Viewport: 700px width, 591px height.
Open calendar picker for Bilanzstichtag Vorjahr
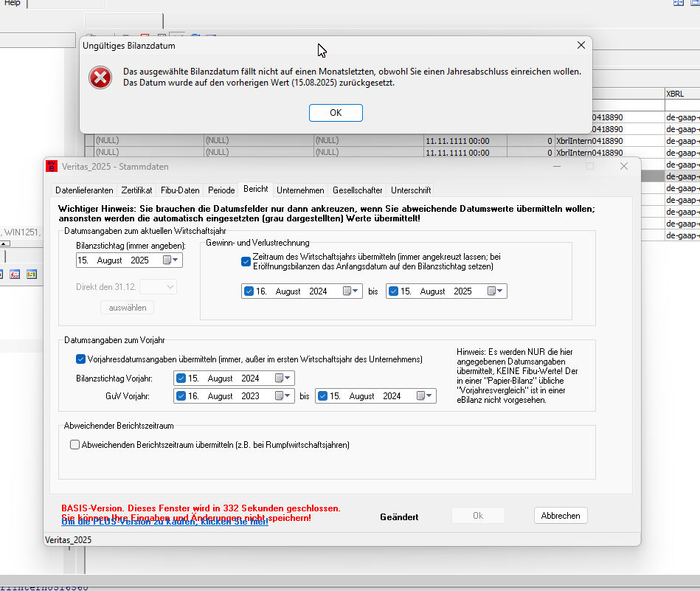[283, 379]
